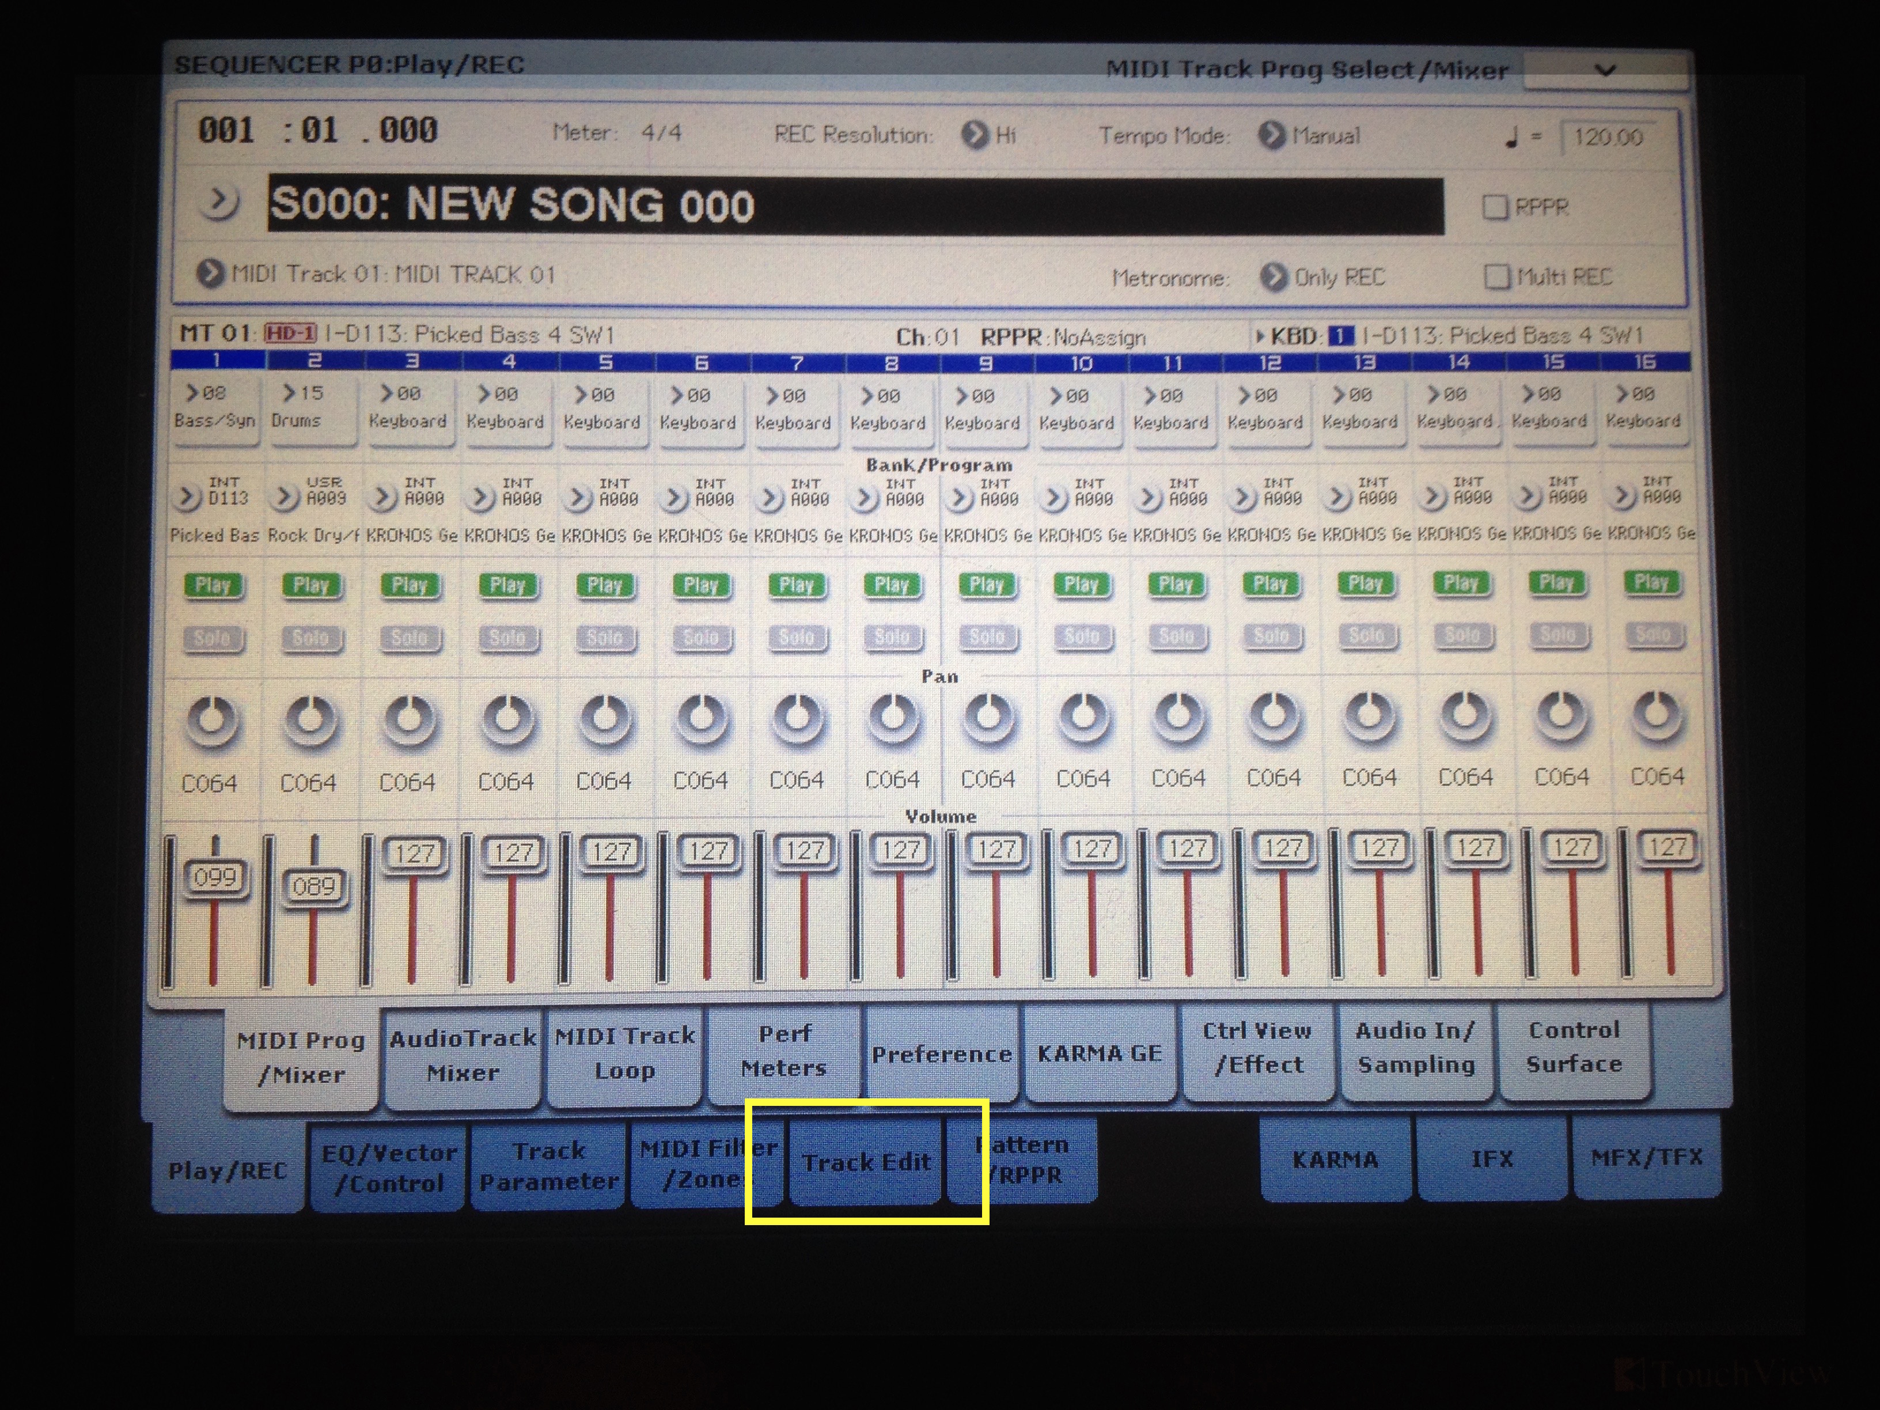Open track 1 Bank/Program D113 popup button
Screen dimensions: 1880x1410
click(x=186, y=496)
